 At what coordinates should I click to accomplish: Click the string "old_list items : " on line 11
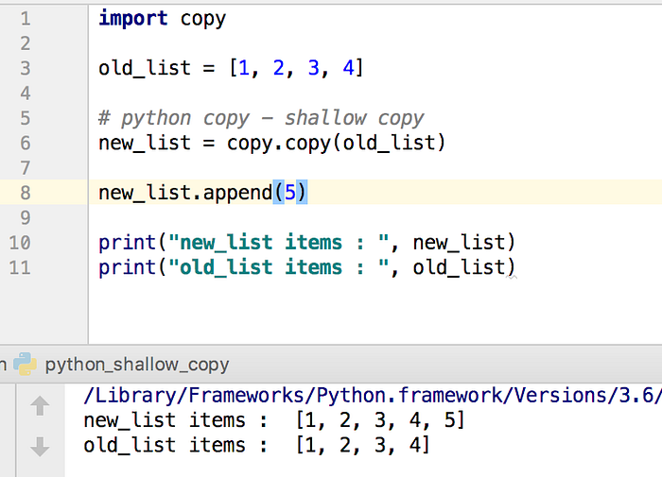(x=279, y=267)
